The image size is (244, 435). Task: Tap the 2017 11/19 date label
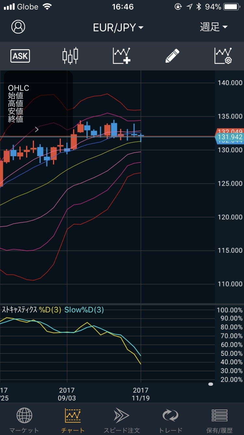click(x=141, y=394)
